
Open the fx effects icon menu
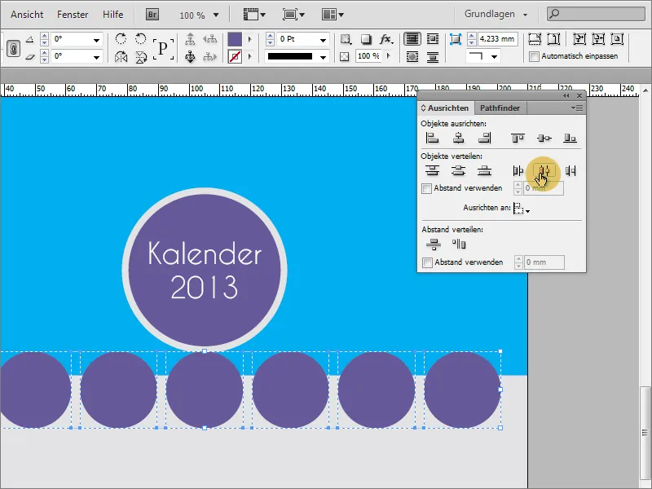[385, 39]
